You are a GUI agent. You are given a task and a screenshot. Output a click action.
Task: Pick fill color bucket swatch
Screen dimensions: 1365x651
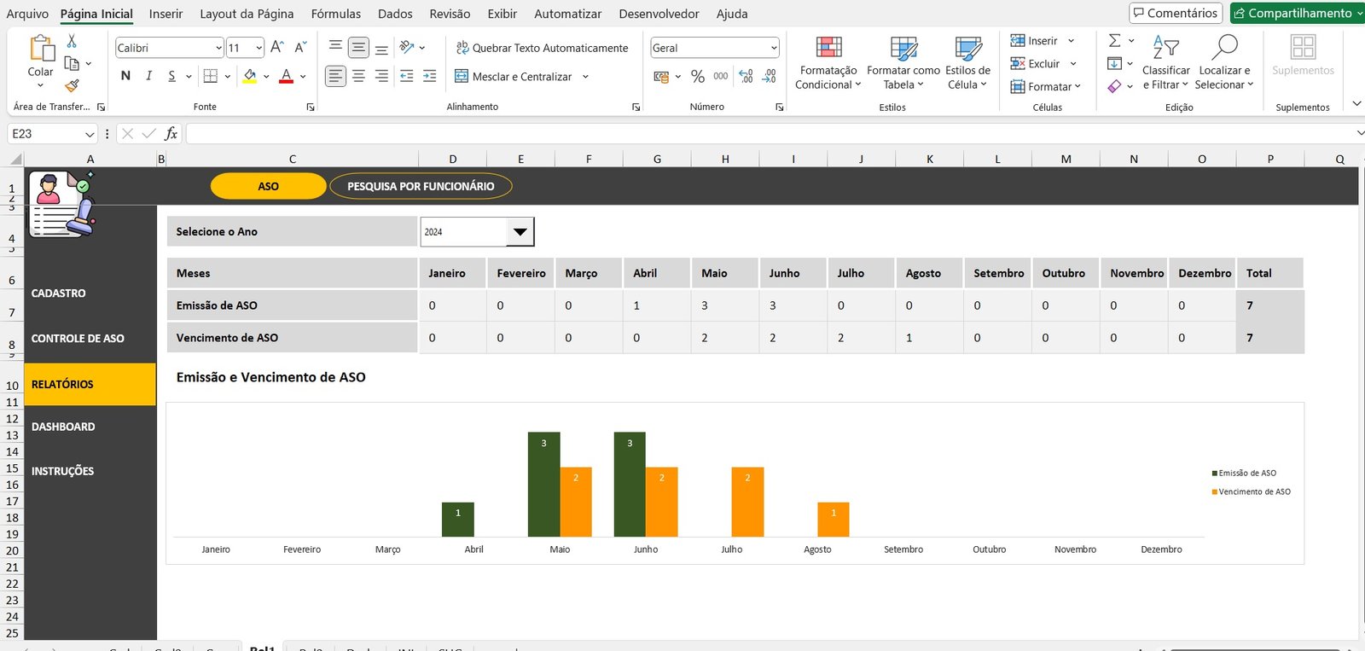click(250, 76)
